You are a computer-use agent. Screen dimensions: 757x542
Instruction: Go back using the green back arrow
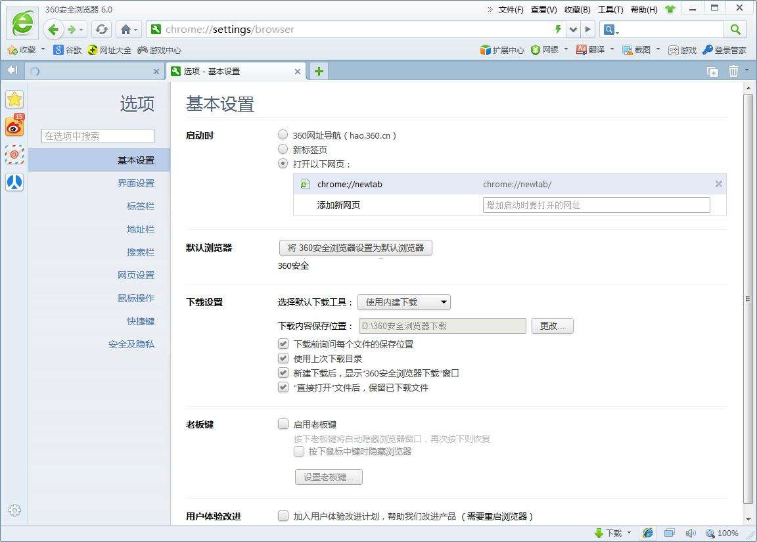pos(54,30)
